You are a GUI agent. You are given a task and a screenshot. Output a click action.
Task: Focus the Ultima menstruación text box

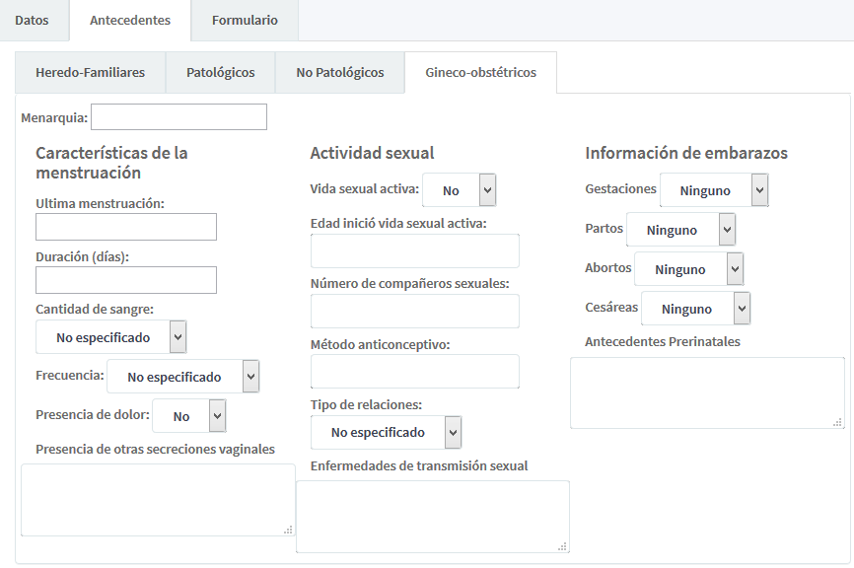pyautogui.click(x=125, y=227)
